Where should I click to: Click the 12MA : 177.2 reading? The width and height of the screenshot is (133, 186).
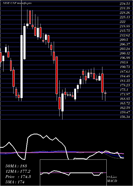18,171
